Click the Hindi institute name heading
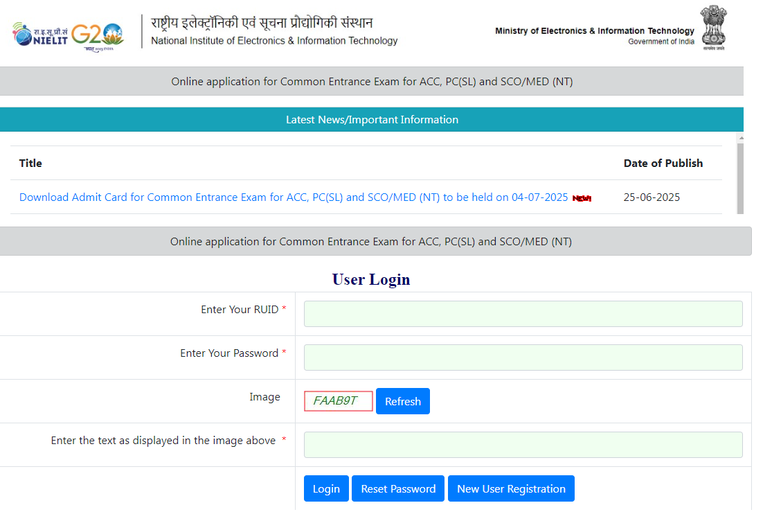The height and width of the screenshot is (521, 781). (x=262, y=23)
